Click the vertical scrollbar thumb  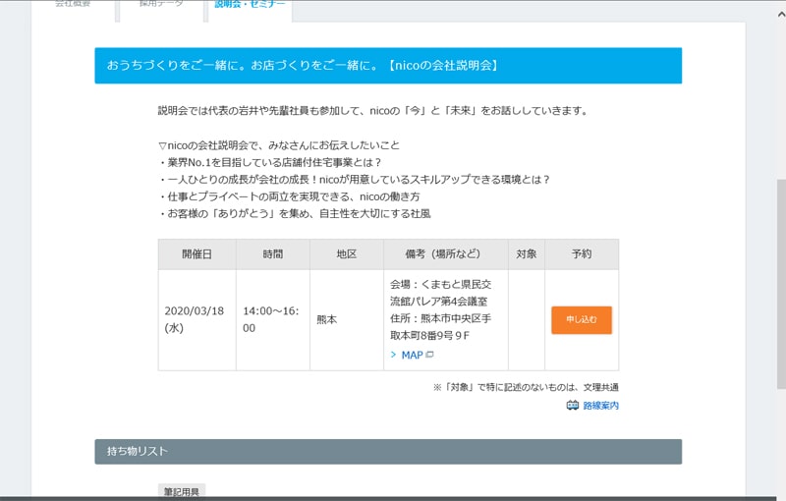(x=781, y=284)
